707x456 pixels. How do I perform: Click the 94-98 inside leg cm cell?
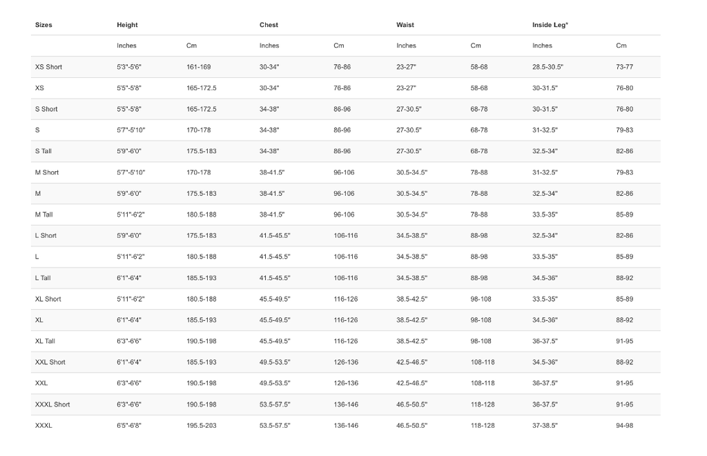tap(624, 426)
